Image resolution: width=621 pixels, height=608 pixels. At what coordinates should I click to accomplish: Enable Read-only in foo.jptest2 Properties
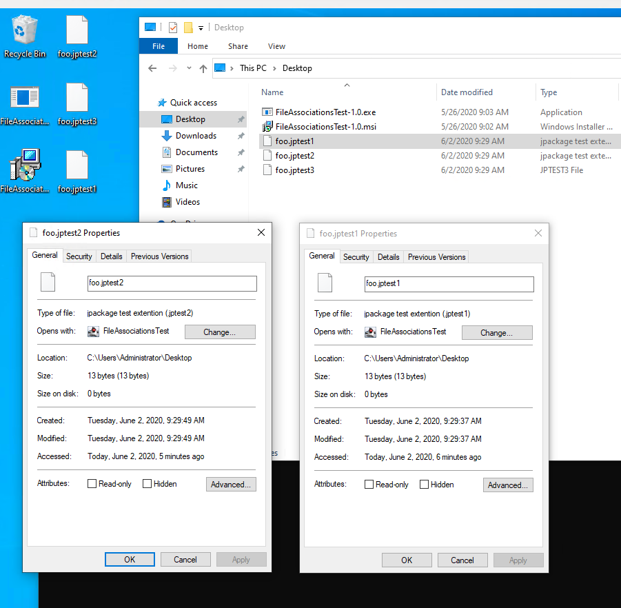[92, 484]
